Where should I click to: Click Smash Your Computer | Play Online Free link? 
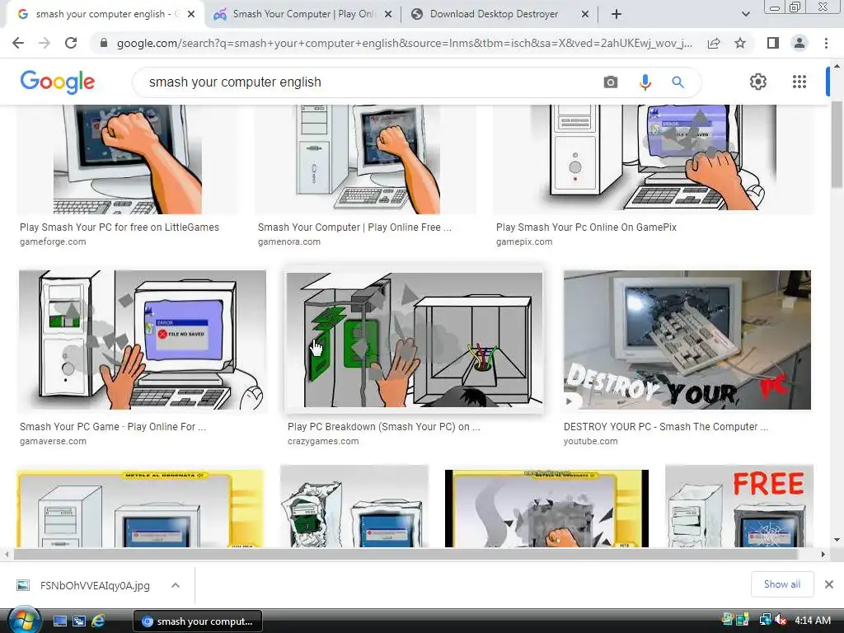[354, 227]
